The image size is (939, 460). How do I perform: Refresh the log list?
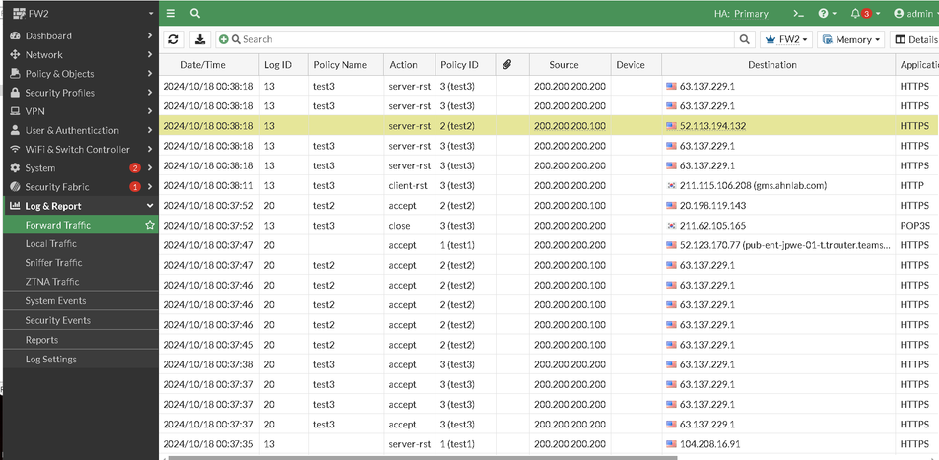pos(173,39)
